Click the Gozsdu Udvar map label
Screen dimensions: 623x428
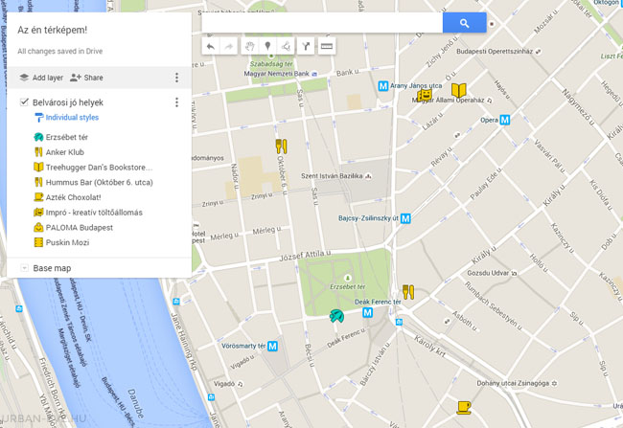(x=488, y=273)
